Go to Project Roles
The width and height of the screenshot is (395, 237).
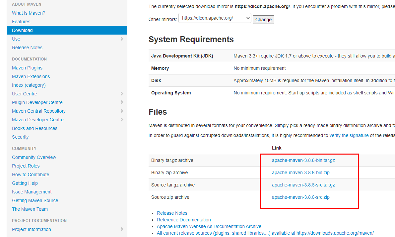coord(26,166)
